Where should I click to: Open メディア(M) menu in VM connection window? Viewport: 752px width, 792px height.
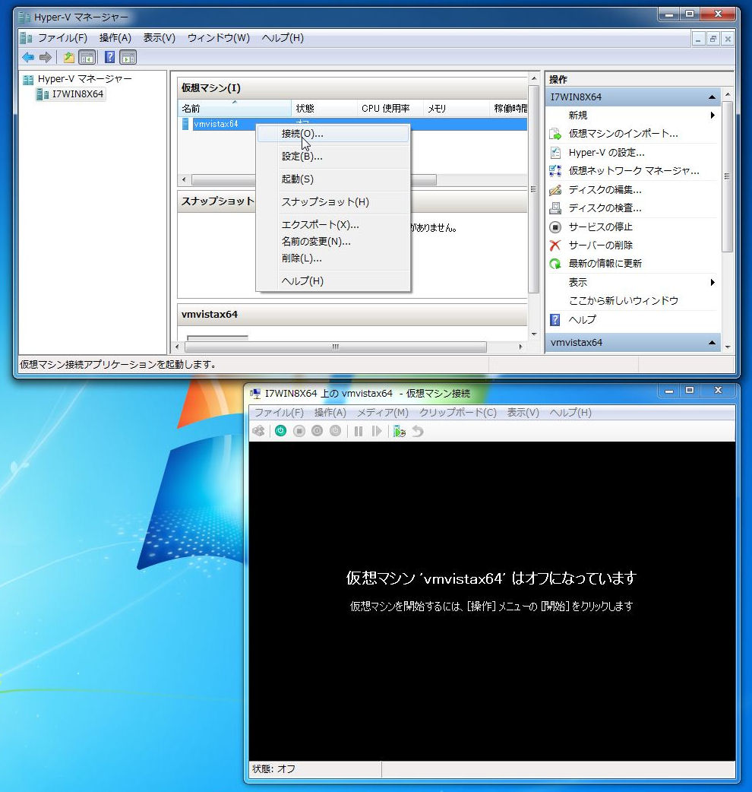click(x=383, y=413)
